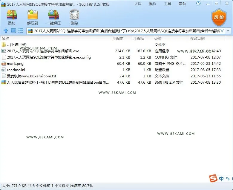Click the 添加 (Add) toolbar icon
Screen dimensions: 233x190
coord(12,15)
